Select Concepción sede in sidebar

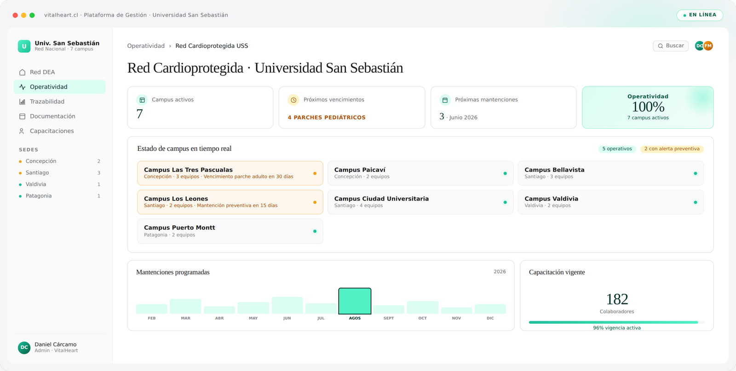pos(60,161)
